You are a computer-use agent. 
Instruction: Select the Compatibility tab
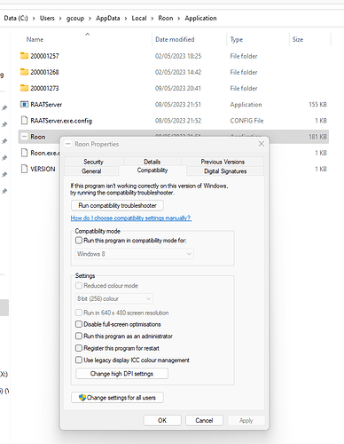[152, 170]
